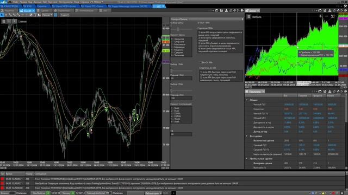This screenshot has width=348, height=195.
Task: Click open-folder icon in main chart panel toolbar
Action: 216,10
